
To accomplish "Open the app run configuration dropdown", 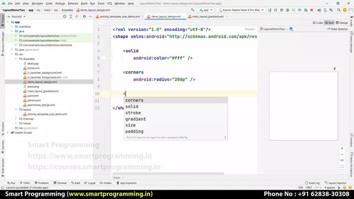I will pyautogui.click(x=205, y=10).
